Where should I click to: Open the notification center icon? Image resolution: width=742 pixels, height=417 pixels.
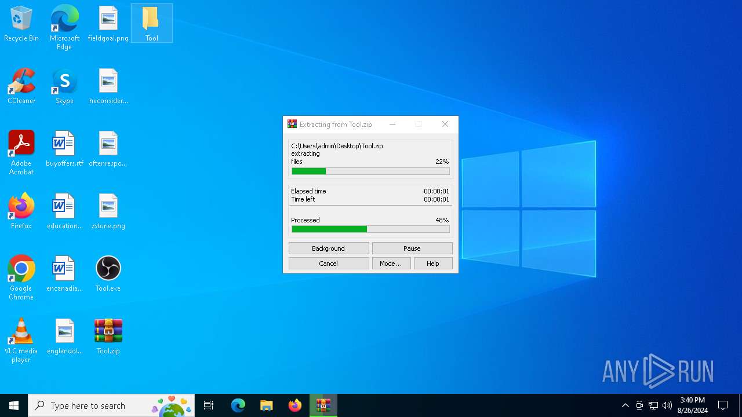pyautogui.click(x=723, y=405)
